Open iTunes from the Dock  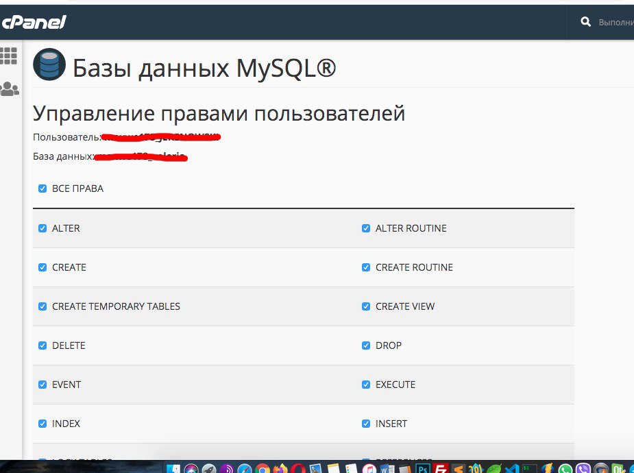tap(369, 469)
